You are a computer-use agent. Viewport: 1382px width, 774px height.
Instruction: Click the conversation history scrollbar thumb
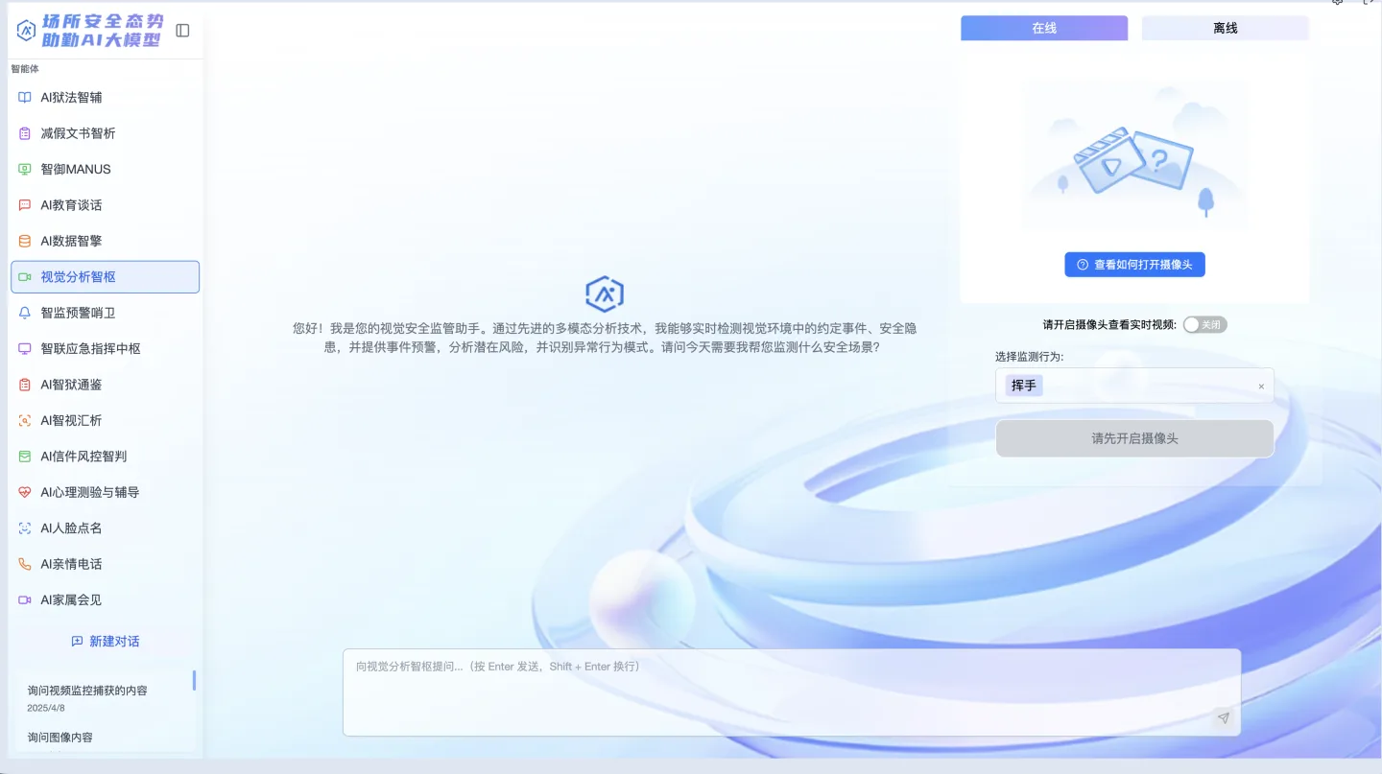[x=194, y=680]
